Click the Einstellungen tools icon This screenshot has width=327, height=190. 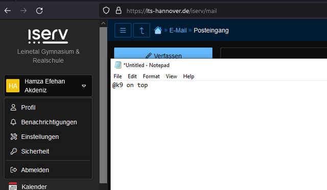click(x=14, y=137)
